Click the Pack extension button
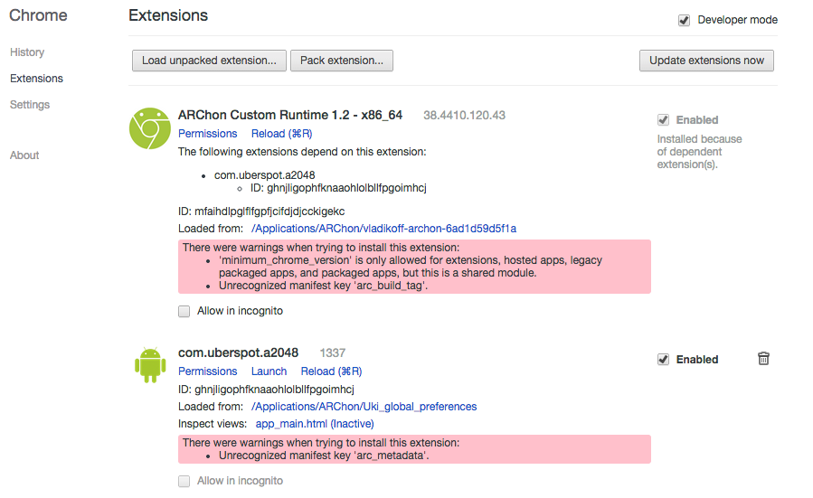Image resolution: width=813 pixels, height=498 pixels. pyautogui.click(x=341, y=61)
